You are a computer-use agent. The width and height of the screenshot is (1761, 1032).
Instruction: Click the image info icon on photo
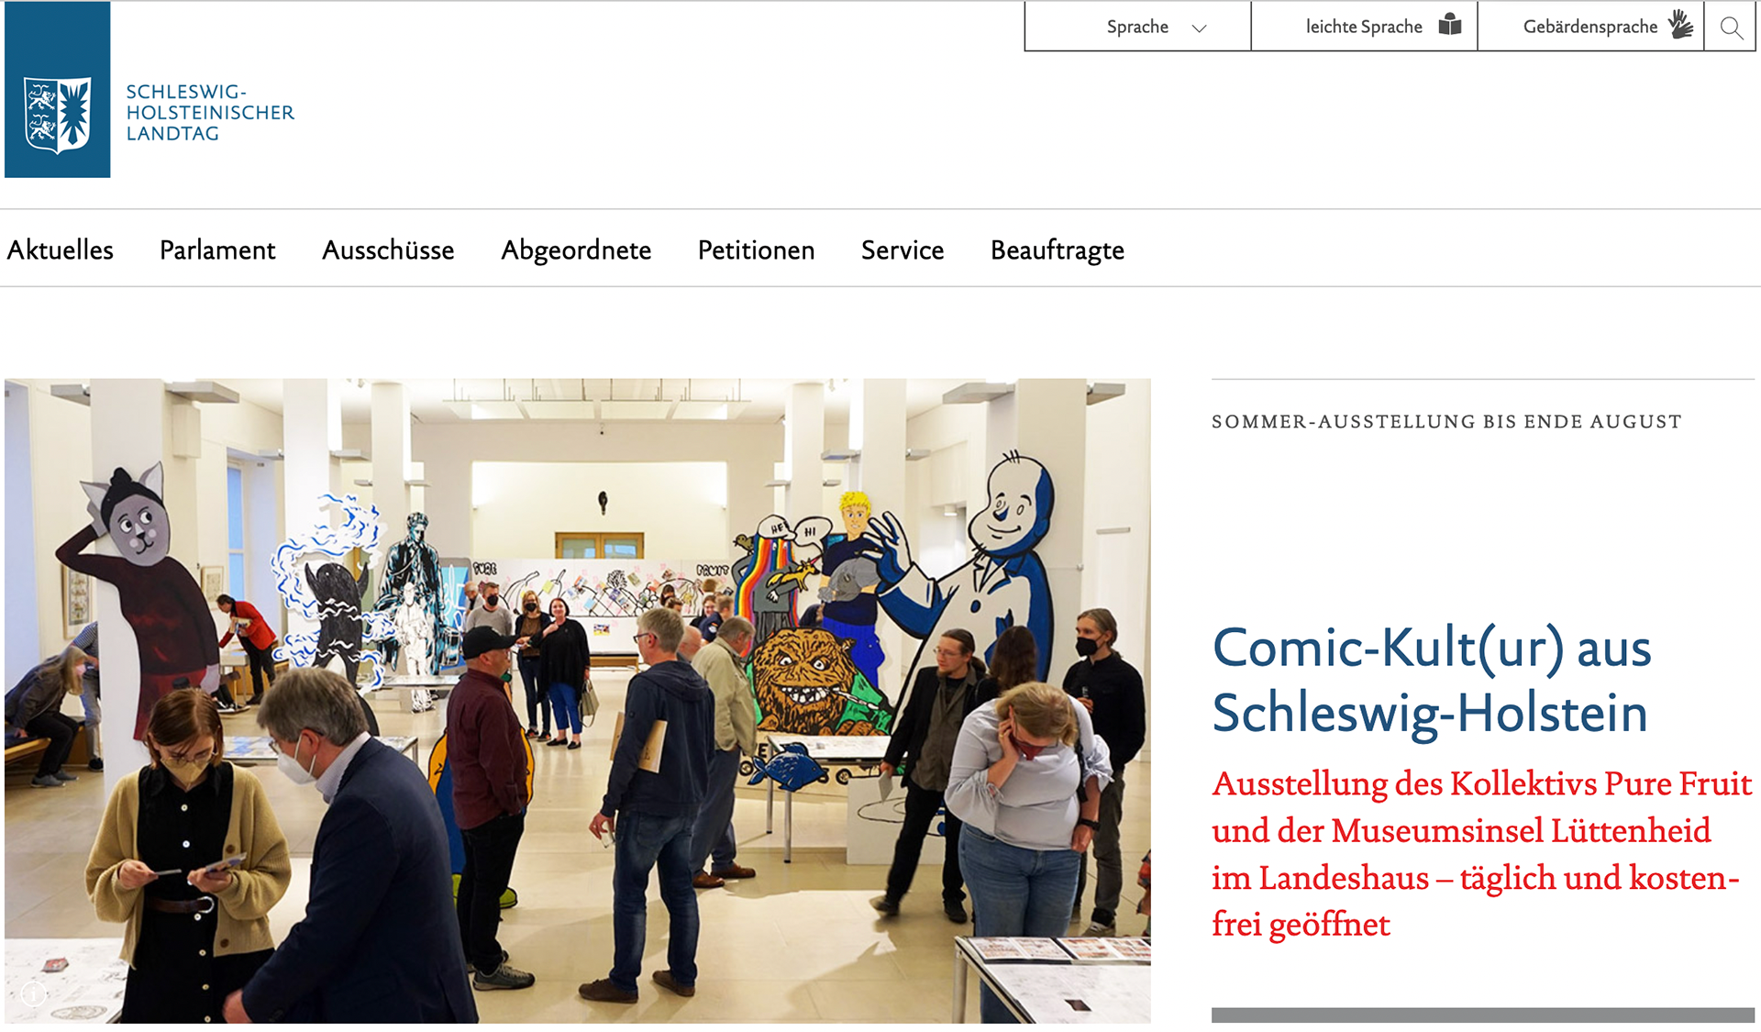(34, 993)
